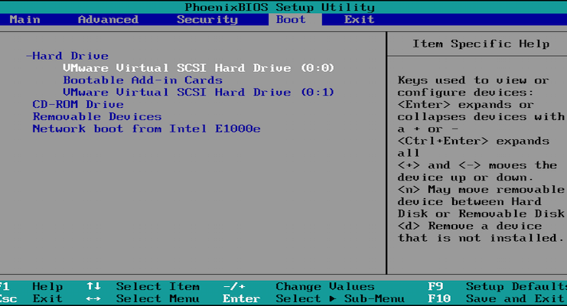Click the Sub-Menu triangle arrow in footer
This screenshot has height=306, width=567.
[333, 299]
